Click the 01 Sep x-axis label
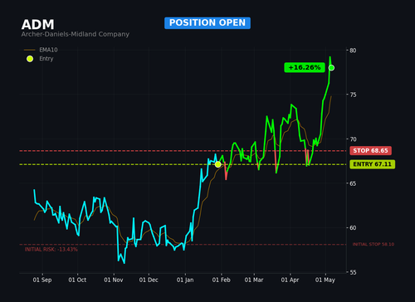415x302 pixels. (x=42, y=280)
